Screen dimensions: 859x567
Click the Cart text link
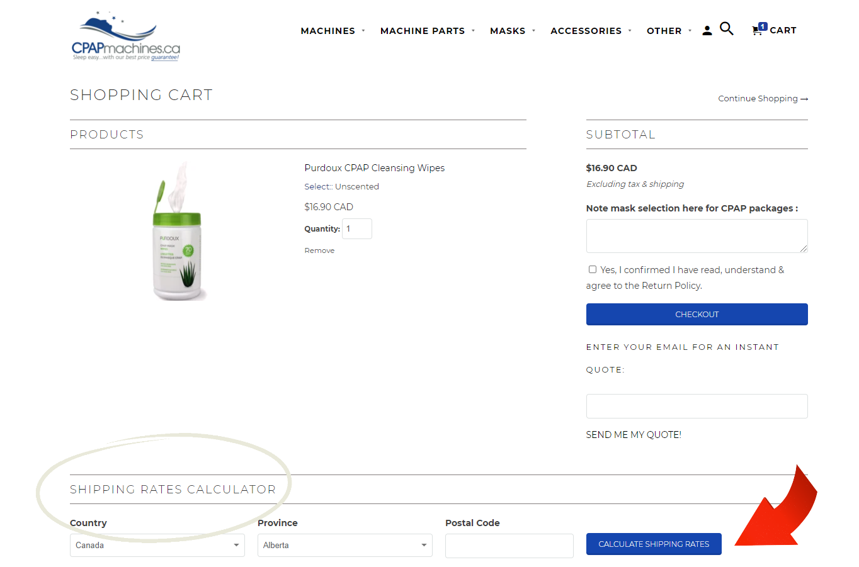point(783,30)
